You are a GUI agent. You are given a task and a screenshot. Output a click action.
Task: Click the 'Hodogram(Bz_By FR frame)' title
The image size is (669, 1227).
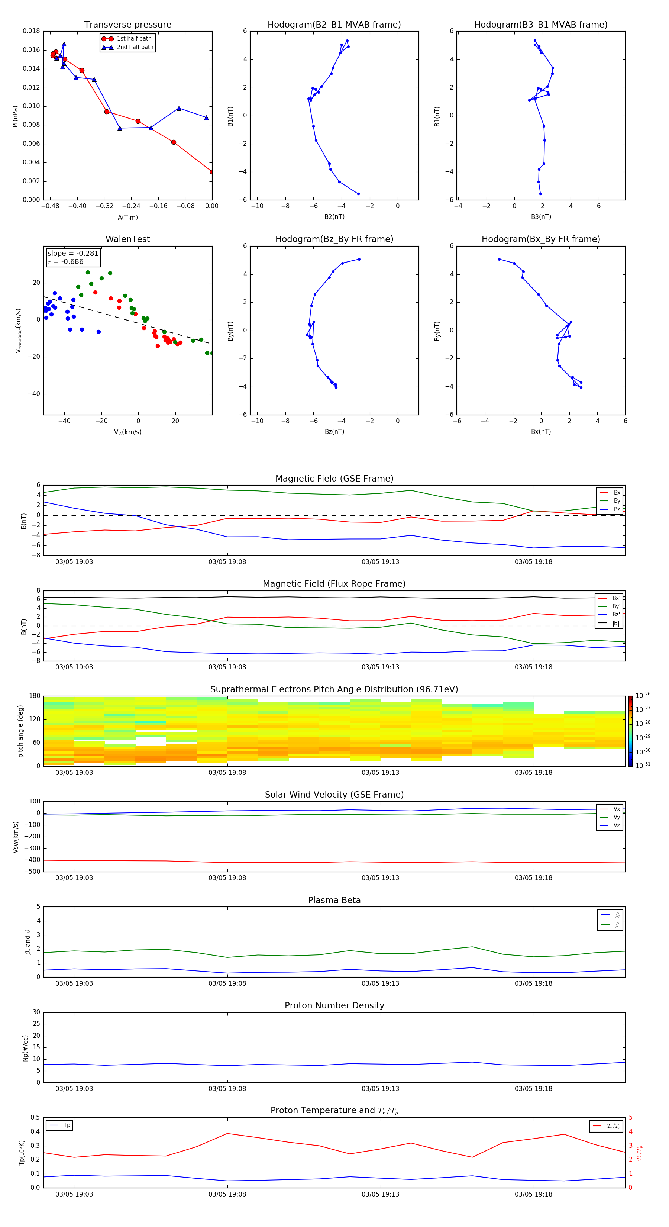pyautogui.click(x=334, y=239)
